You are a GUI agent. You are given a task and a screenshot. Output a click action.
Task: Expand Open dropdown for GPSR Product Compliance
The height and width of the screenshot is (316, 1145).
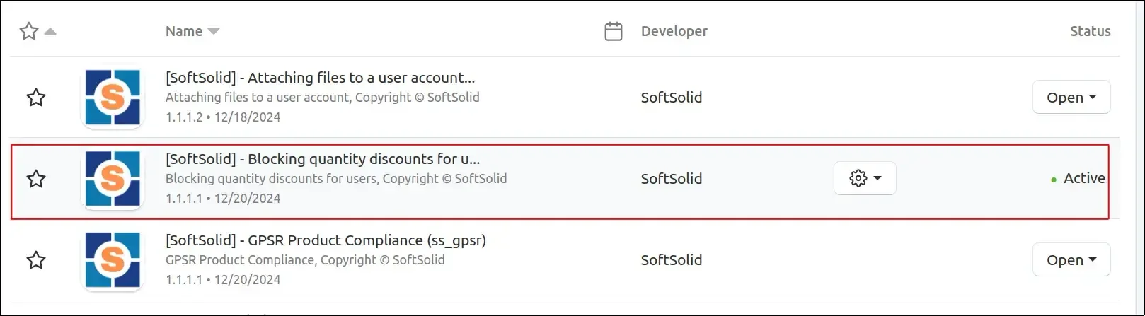pyautogui.click(x=1071, y=260)
